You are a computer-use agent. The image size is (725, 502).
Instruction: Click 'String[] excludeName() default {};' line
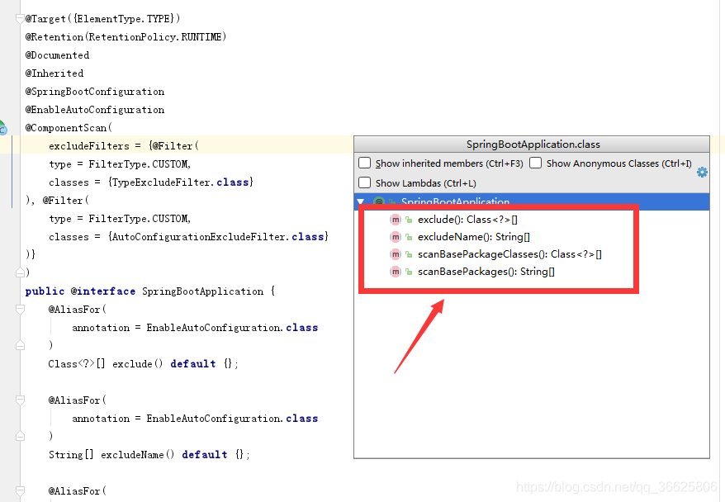coord(149,455)
